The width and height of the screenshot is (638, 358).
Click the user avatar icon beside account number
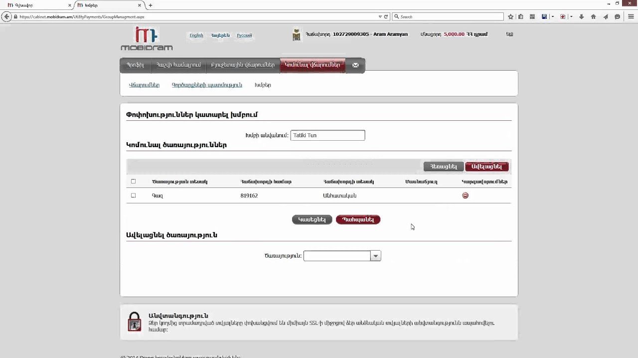[x=297, y=34]
